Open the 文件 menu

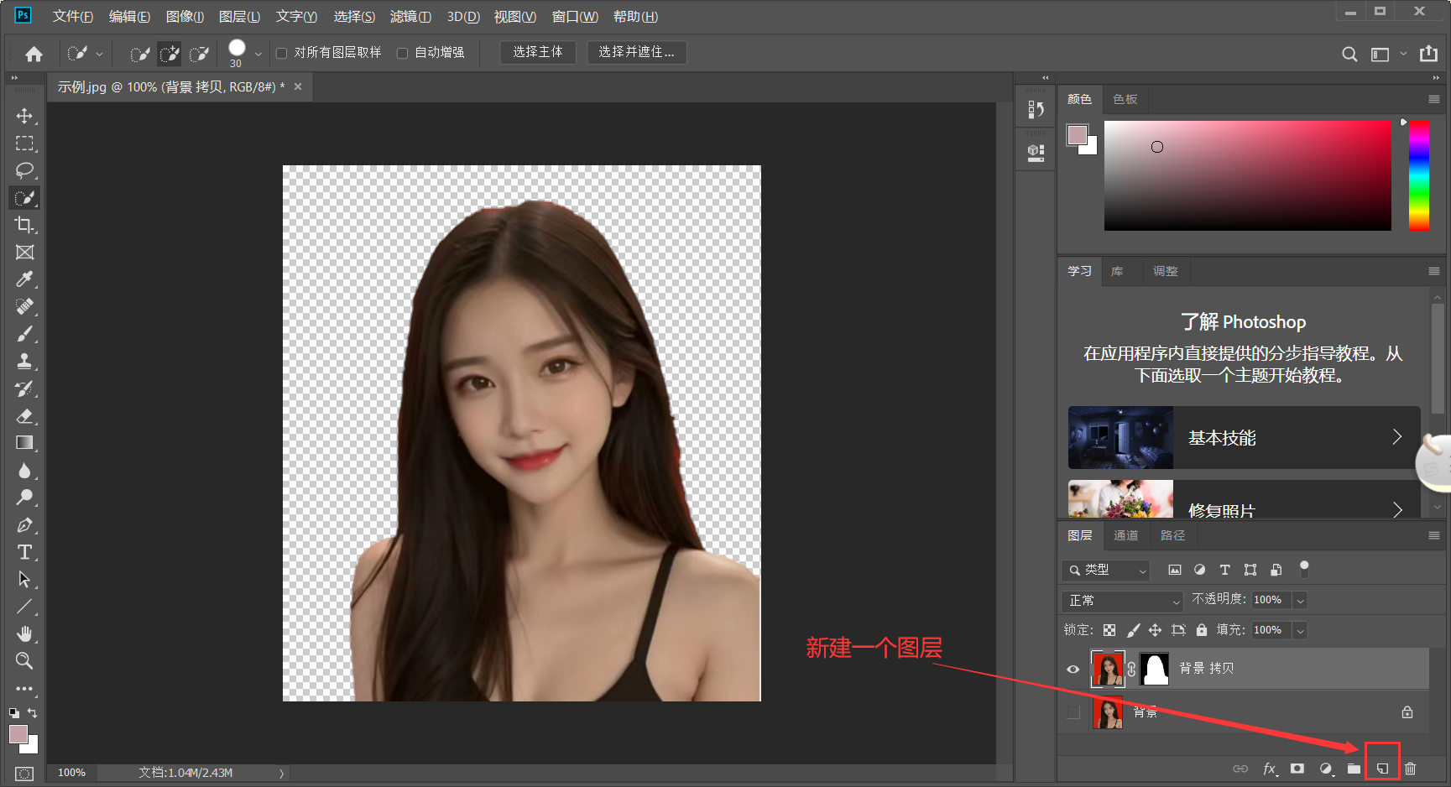pyautogui.click(x=72, y=17)
